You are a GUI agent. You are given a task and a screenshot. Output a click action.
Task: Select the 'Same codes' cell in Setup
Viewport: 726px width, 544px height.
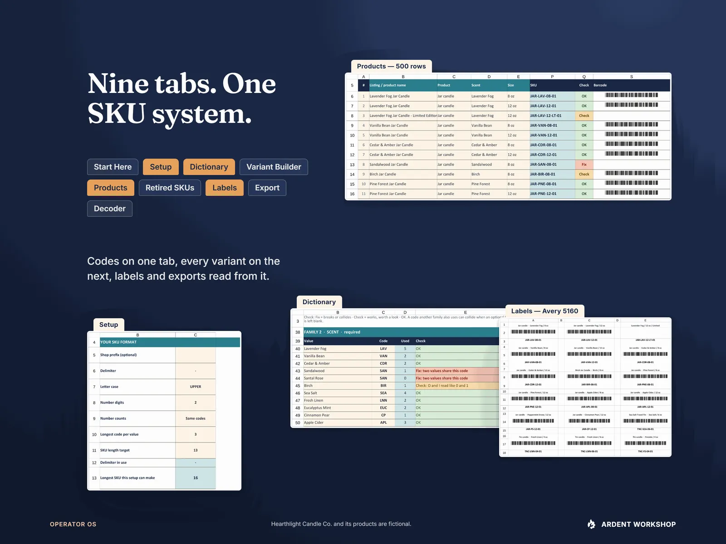click(x=196, y=418)
